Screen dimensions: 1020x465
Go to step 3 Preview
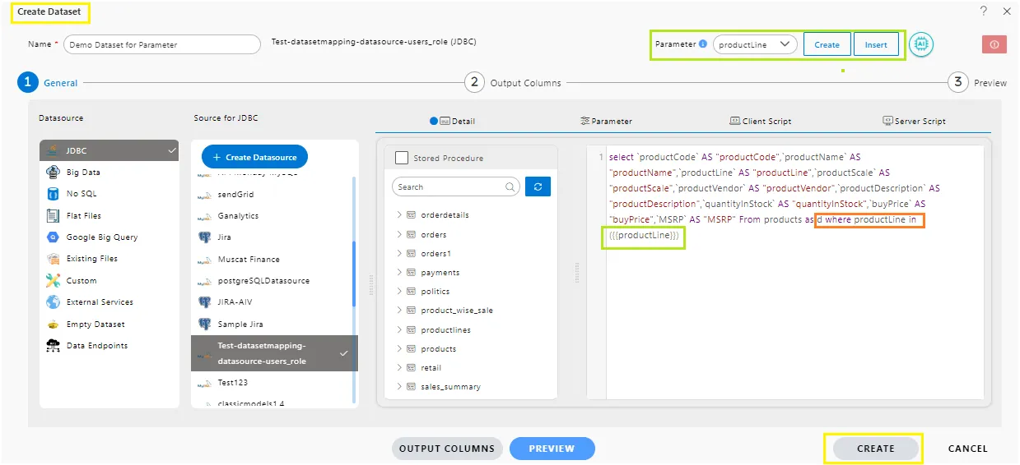[x=977, y=82]
